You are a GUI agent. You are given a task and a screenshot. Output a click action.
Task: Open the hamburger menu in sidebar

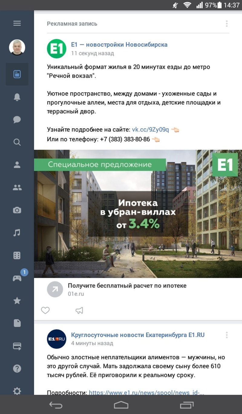[x=17, y=23]
